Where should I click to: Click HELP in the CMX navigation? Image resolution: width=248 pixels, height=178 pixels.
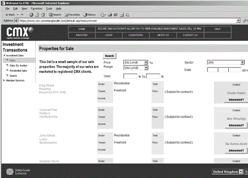[x=217, y=29]
